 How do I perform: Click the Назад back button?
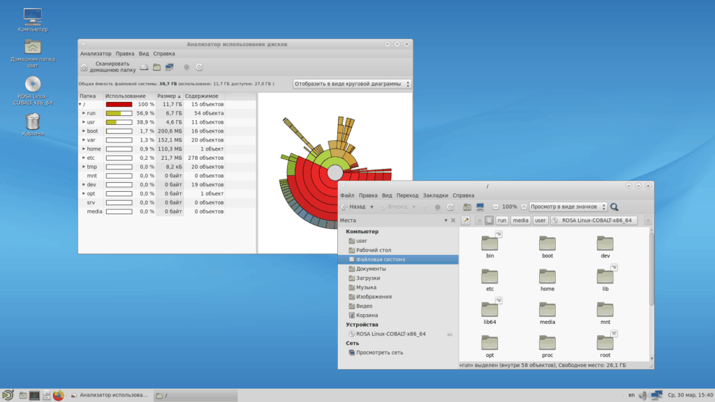pos(354,207)
